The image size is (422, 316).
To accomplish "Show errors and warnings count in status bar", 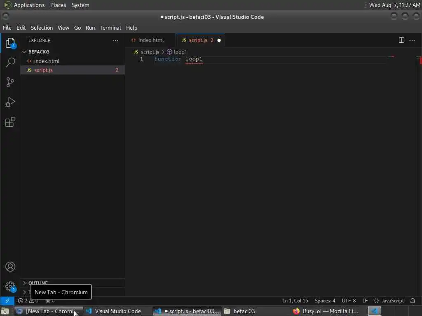I will [x=28, y=301].
